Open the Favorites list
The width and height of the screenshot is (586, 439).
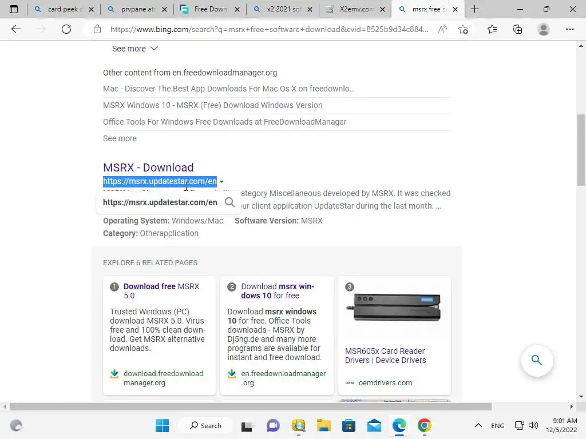coord(492,29)
